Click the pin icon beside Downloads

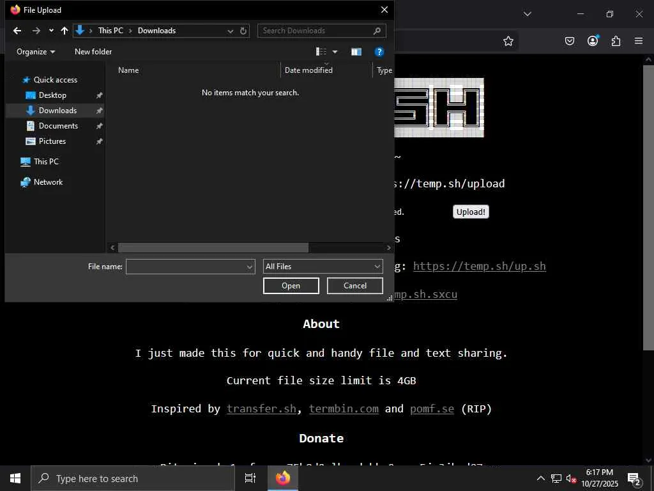[99, 111]
